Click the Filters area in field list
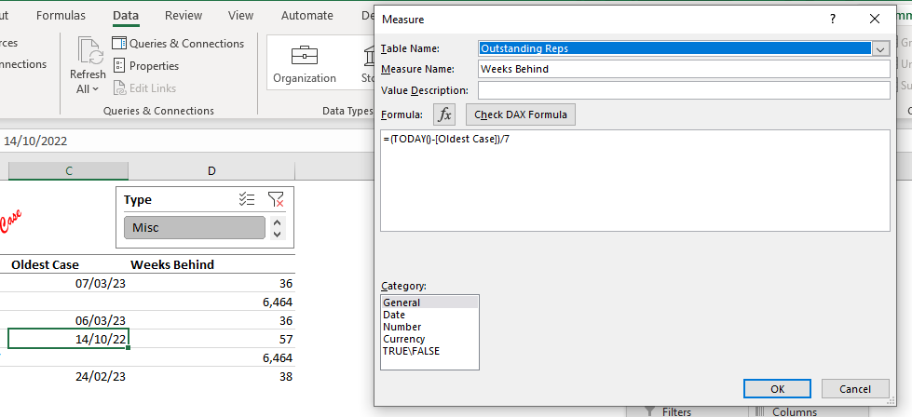Image resolution: width=912 pixels, height=417 pixels. coord(677,411)
